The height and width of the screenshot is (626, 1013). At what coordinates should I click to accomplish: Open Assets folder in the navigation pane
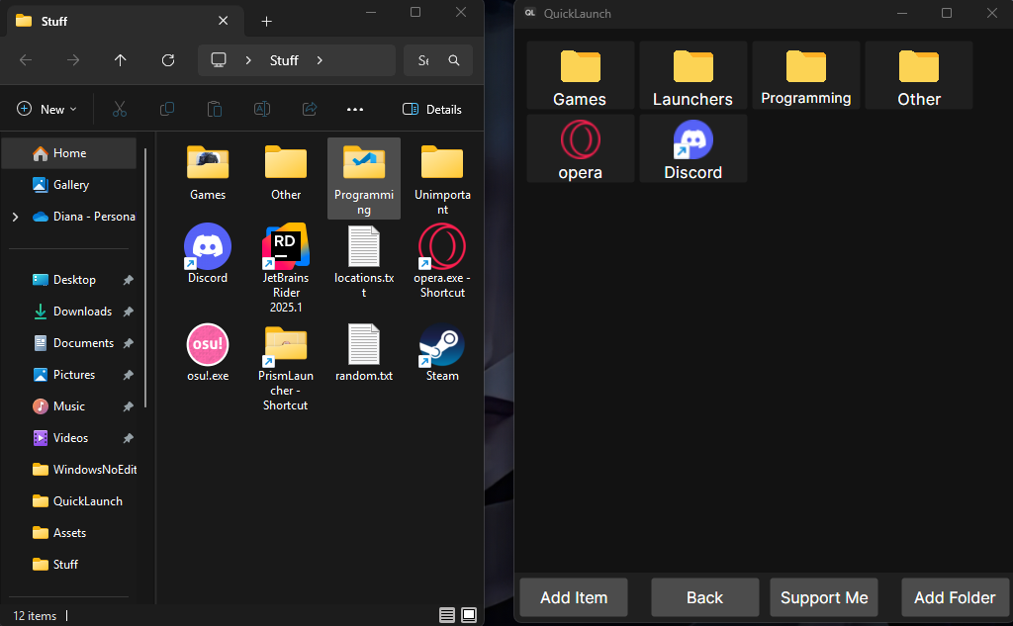coord(69,533)
